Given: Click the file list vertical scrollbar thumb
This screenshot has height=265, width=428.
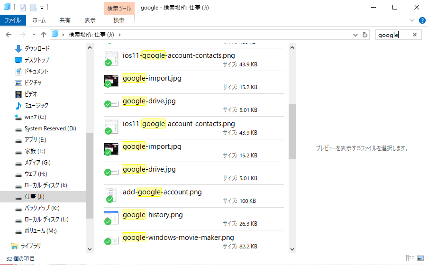Looking at the screenshot, I should pos(292,131).
